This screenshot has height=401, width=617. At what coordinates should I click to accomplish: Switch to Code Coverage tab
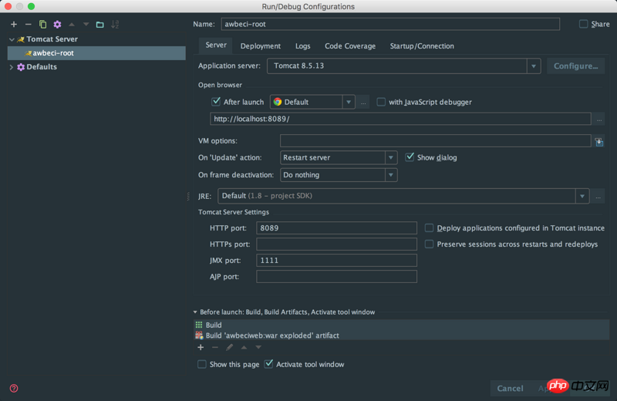(350, 46)
